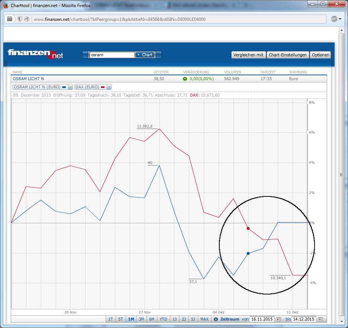Click the vertical scrollbar thumb
Image resolution: width=348 pixels, height=328 pixels.
341,175
